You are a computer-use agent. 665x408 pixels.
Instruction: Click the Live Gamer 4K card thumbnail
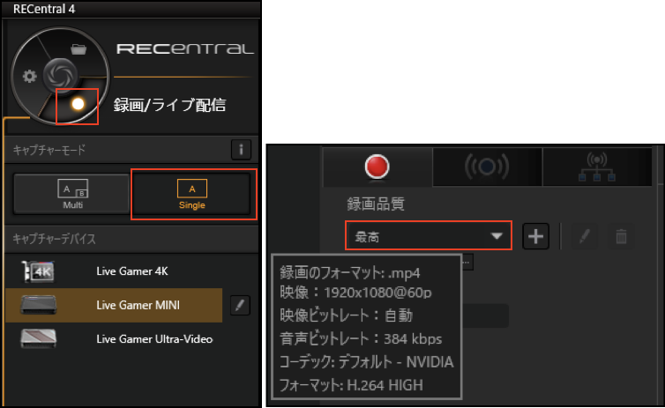pyautogui.click(x=38, y=271)
